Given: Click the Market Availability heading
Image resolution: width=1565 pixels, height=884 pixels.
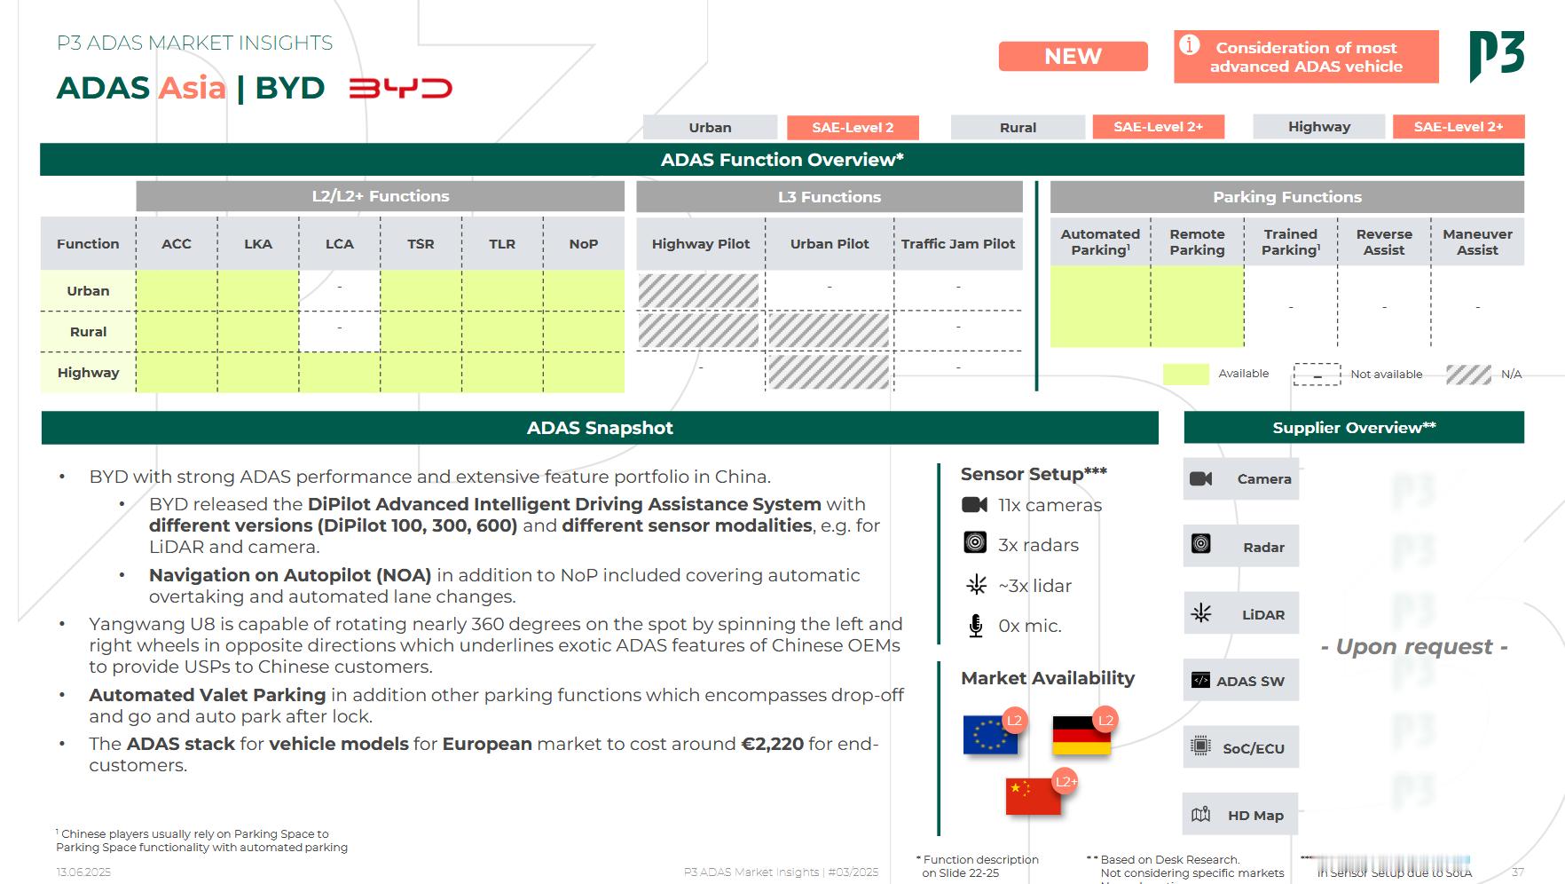Looking at the screenshot, I should pos(1048,678).
